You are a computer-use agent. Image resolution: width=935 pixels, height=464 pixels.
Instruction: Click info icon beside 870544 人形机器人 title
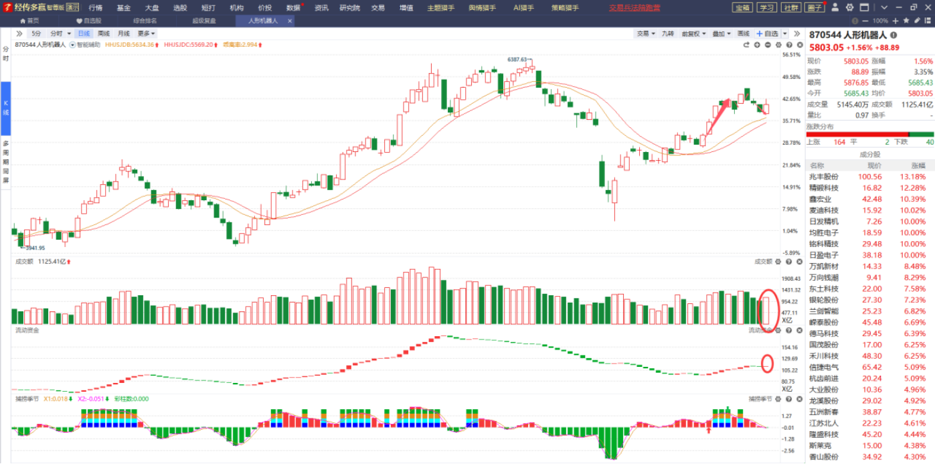pyautogui.click(x=894, y=35)
